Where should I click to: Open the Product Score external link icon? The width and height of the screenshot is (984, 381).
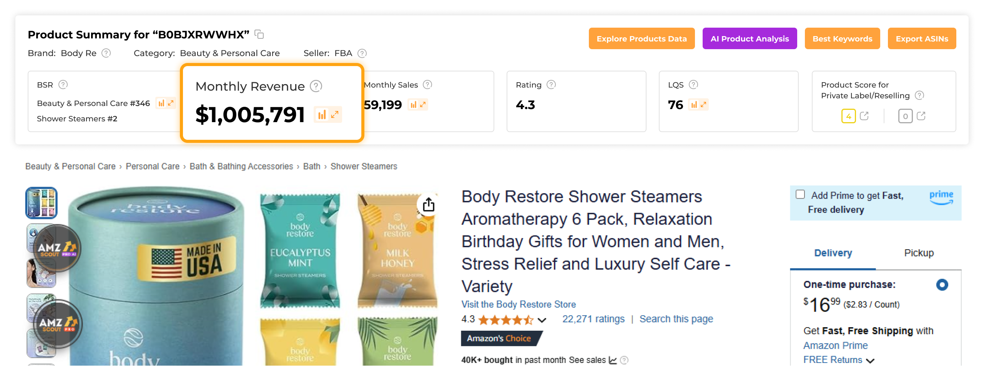click(x=864, y=116)
